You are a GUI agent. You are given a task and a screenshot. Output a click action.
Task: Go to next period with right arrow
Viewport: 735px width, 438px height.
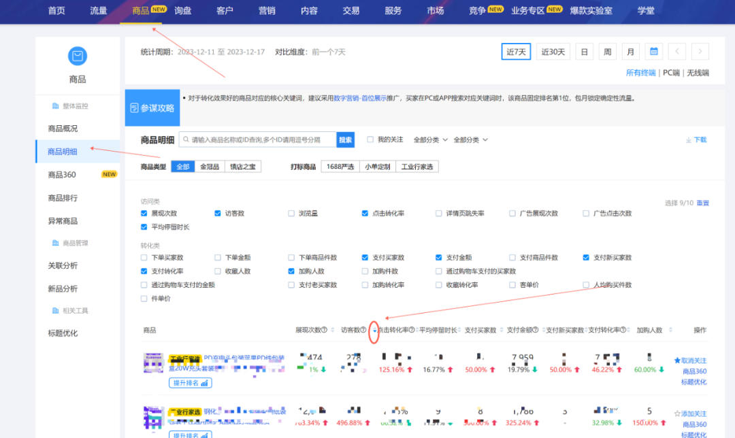tap(700, 52)
